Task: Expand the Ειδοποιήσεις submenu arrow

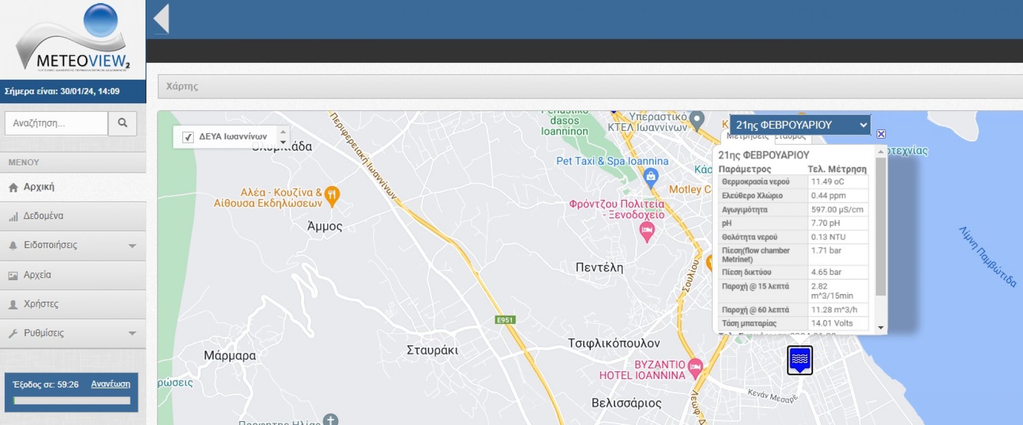Action: (x=132, y=245)
